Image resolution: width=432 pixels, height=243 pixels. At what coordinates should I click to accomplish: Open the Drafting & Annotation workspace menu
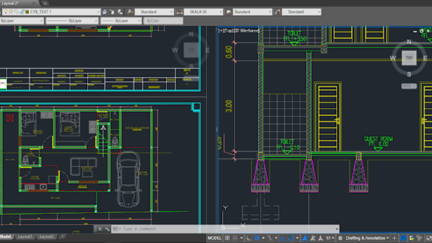367,238
